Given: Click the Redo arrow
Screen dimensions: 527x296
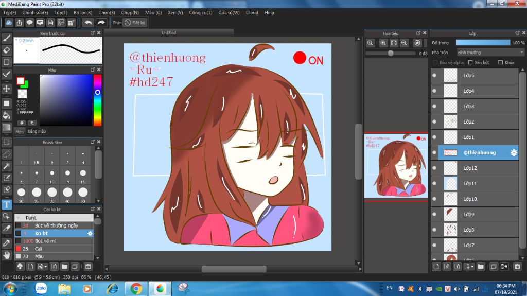Looking at the screenshot, I should click(x=101, y=23).
